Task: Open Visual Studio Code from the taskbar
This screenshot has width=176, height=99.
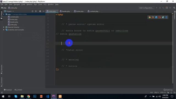Action: [x=48, y=96]
